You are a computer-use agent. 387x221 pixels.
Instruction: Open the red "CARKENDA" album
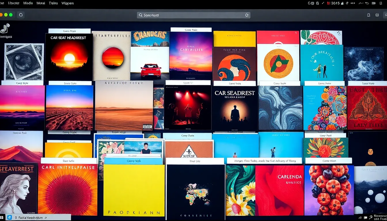[x=279, y=190]
